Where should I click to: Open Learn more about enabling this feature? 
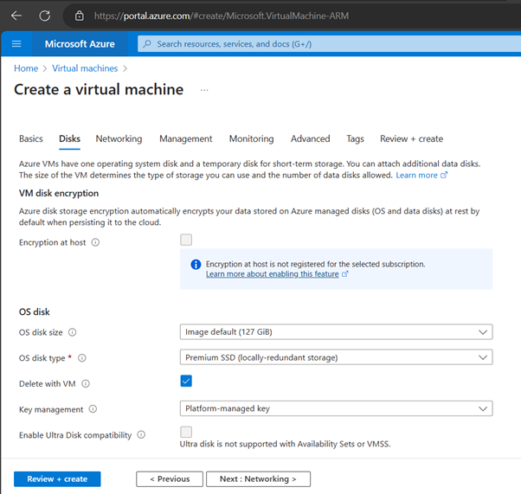272,274
